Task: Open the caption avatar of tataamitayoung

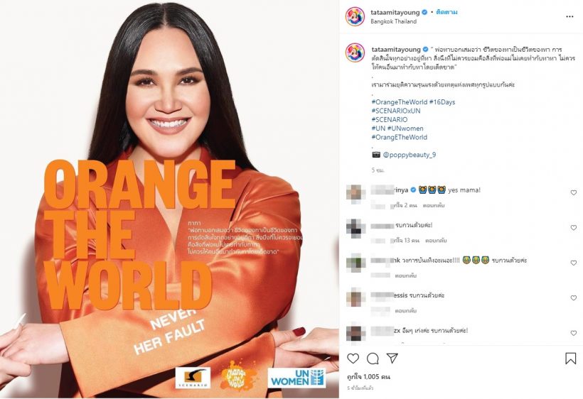Action: click(355, 53)
